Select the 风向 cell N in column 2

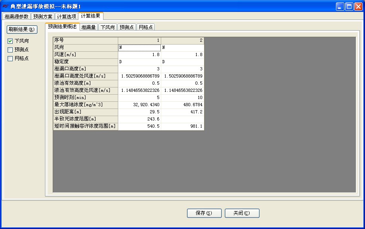click(182, 47)
